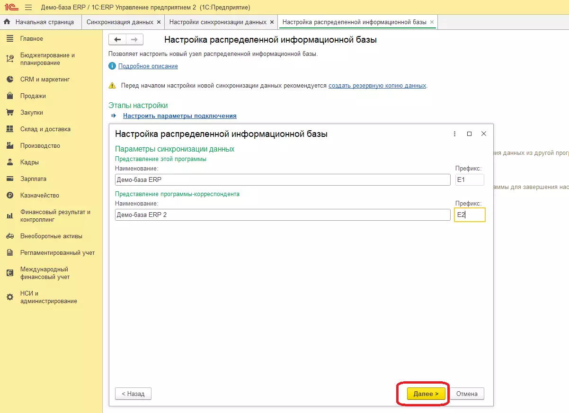Click the Демо-база ERP 2 name field
569x413 pixels.
(x=282, y=215)
